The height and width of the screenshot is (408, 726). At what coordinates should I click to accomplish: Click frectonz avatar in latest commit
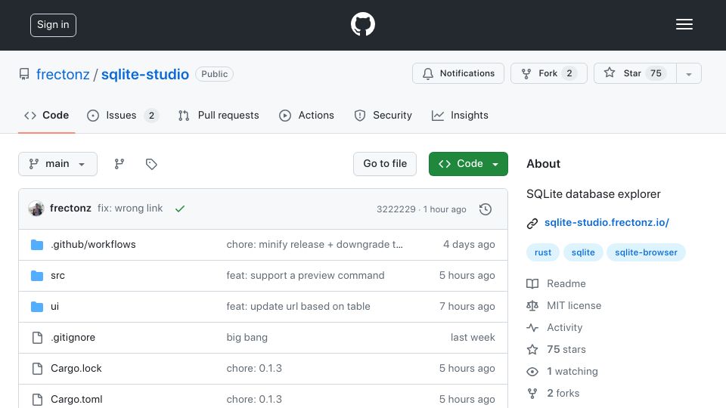click(36, 209)
